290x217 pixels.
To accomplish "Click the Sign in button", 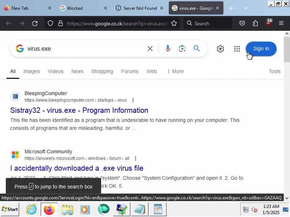I will (261, 49).
